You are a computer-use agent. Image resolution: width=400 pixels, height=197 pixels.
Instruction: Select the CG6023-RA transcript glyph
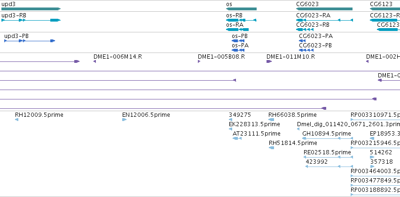pyautogui.click(x=324, y=20)
